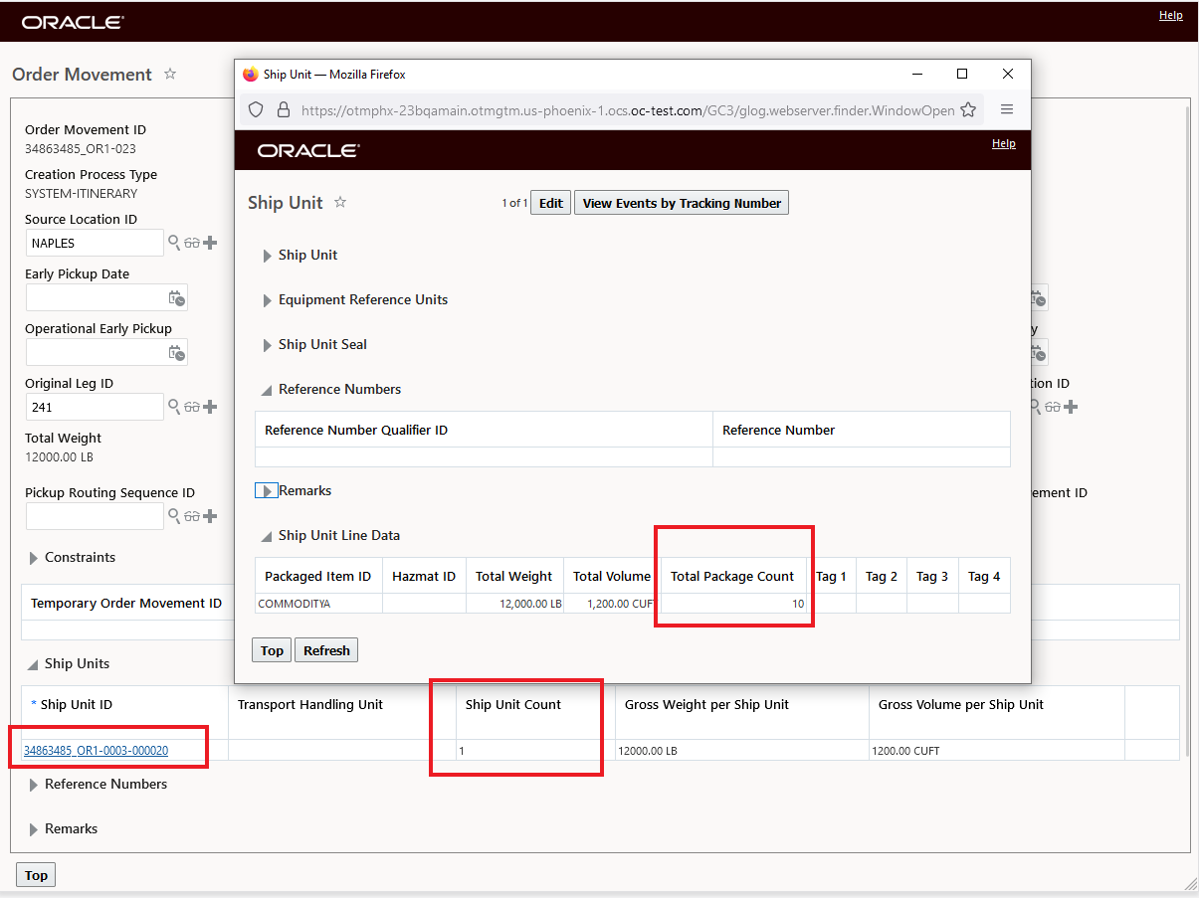This screenshot has width=1199, height=898.
Task: Click the COMMODITYA packaged item cell
Action: coord(318,603)
